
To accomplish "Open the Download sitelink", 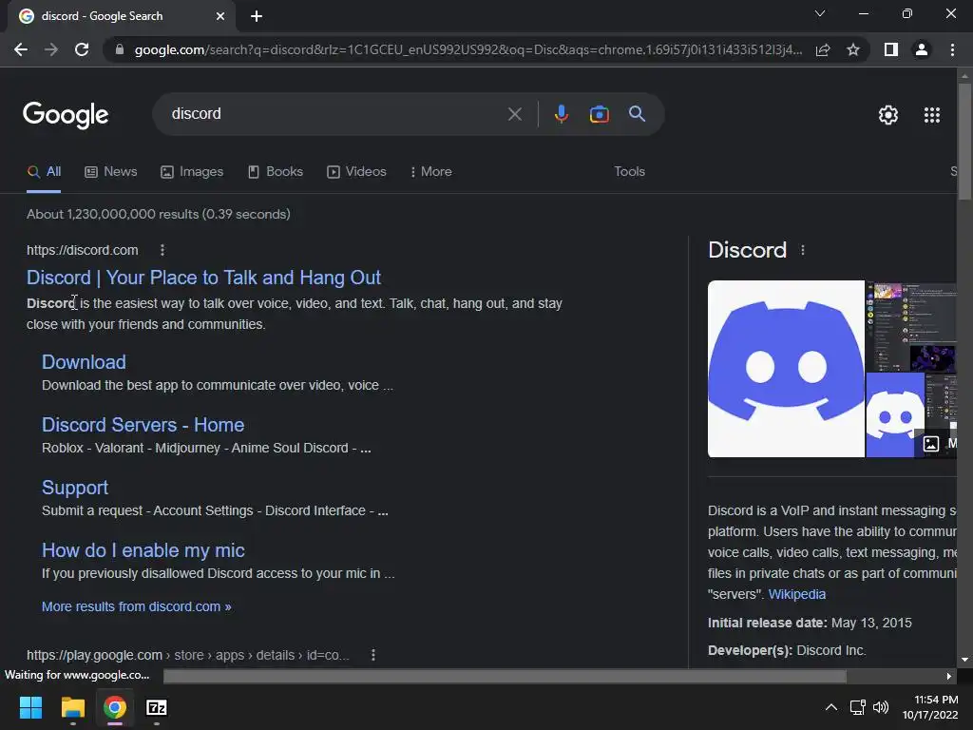I will [84, 362].
